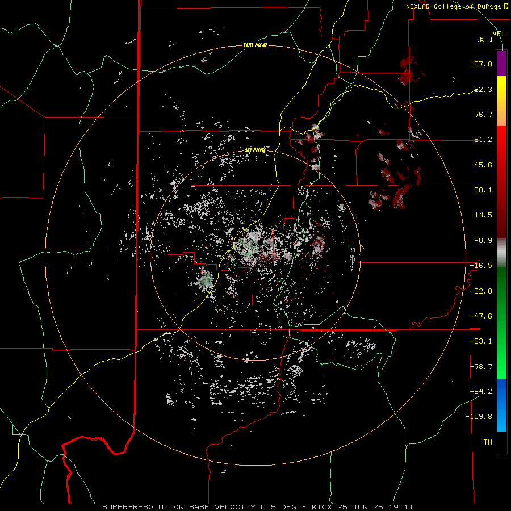Select the -47.6 scale value
Viewport: 511px width, 511px height.
coord(481,316)
